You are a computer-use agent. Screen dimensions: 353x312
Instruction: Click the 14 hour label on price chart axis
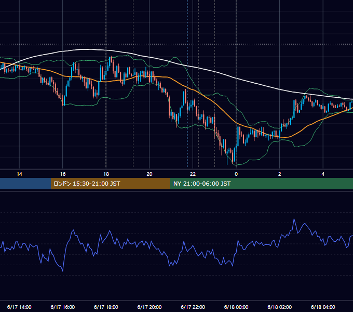tap(19, 174)
